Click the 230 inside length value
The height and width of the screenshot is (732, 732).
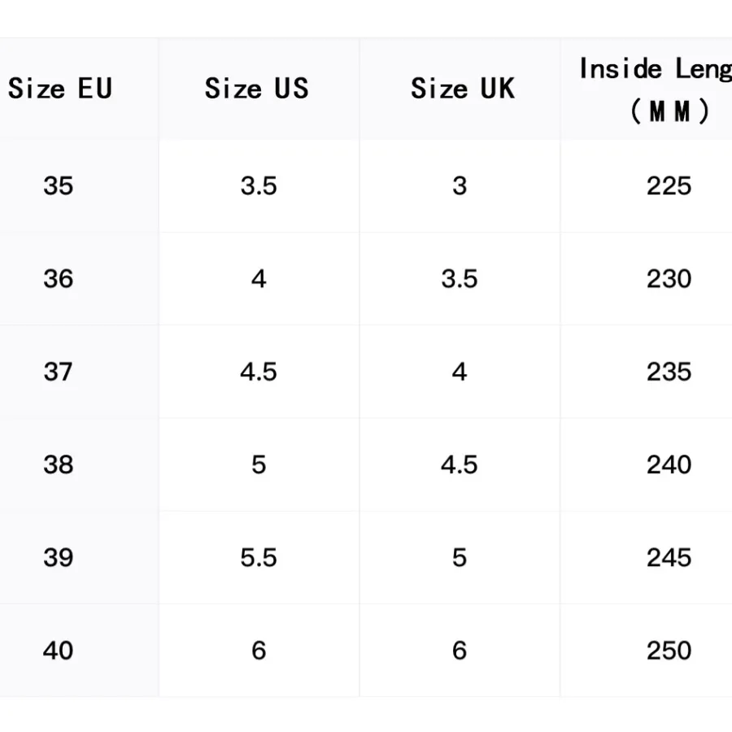669,279
